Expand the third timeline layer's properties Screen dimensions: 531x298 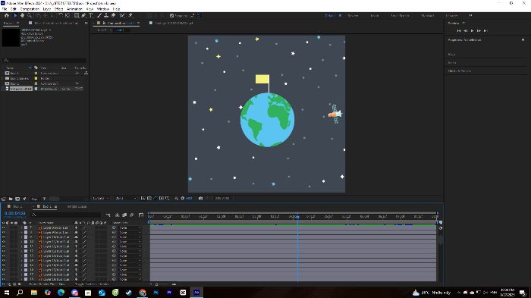pyautogui.click(x=21, y=237)
